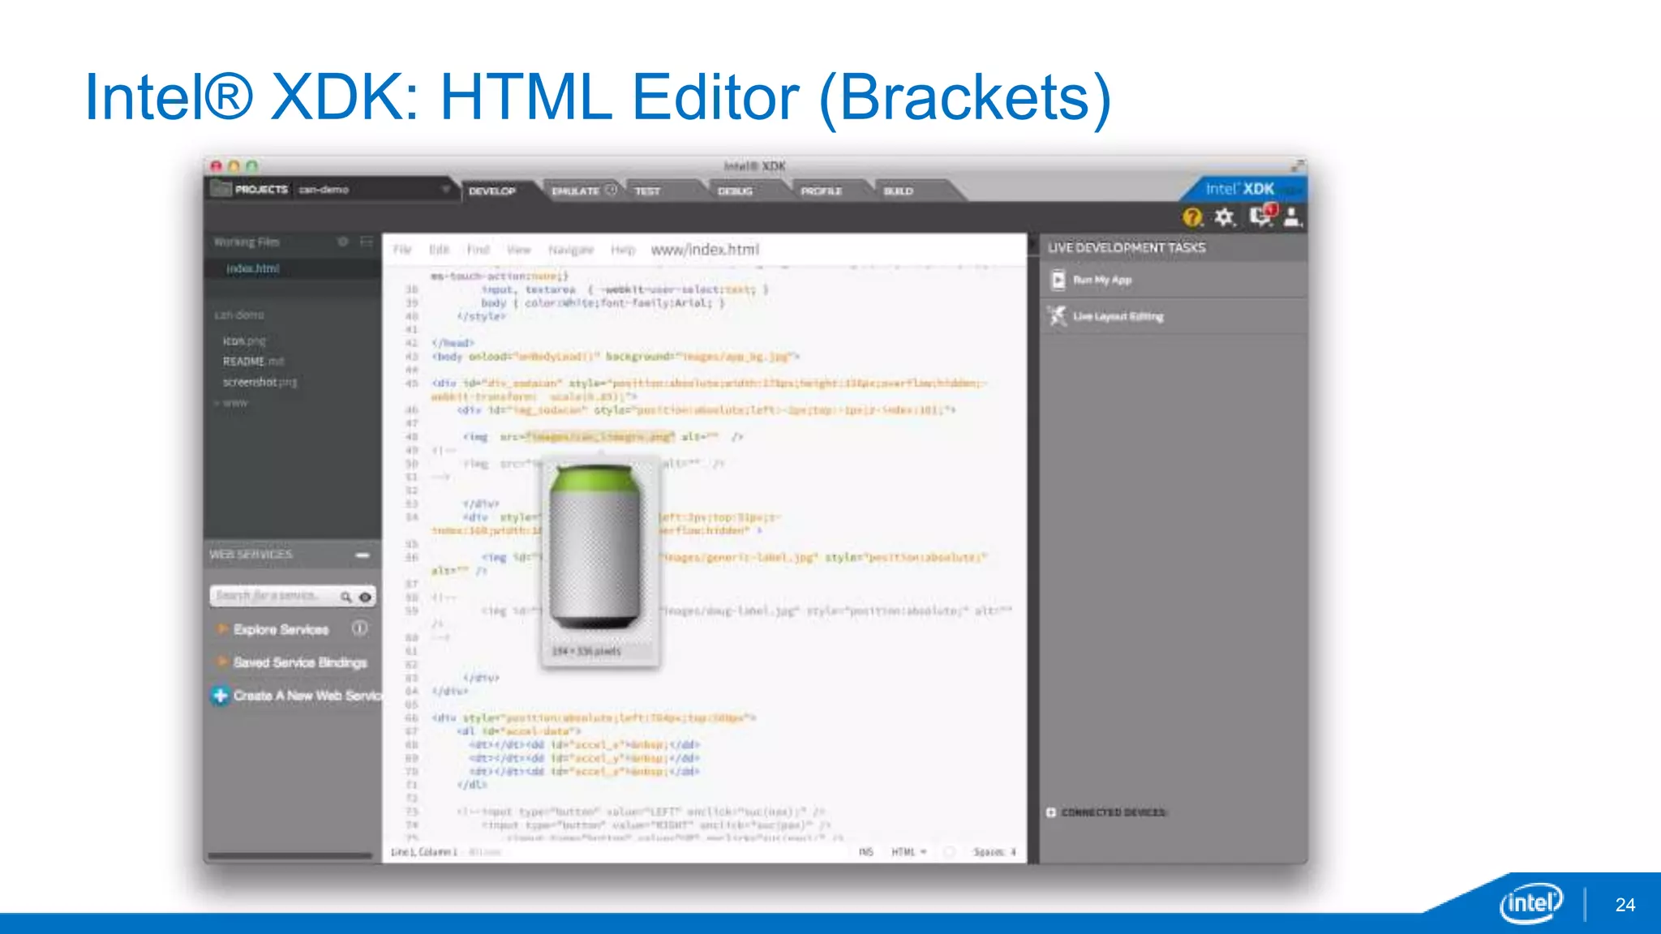This screenshot has width=1661, height=934.
Task: Click Create A New Web Service
Action: (307, 696)
